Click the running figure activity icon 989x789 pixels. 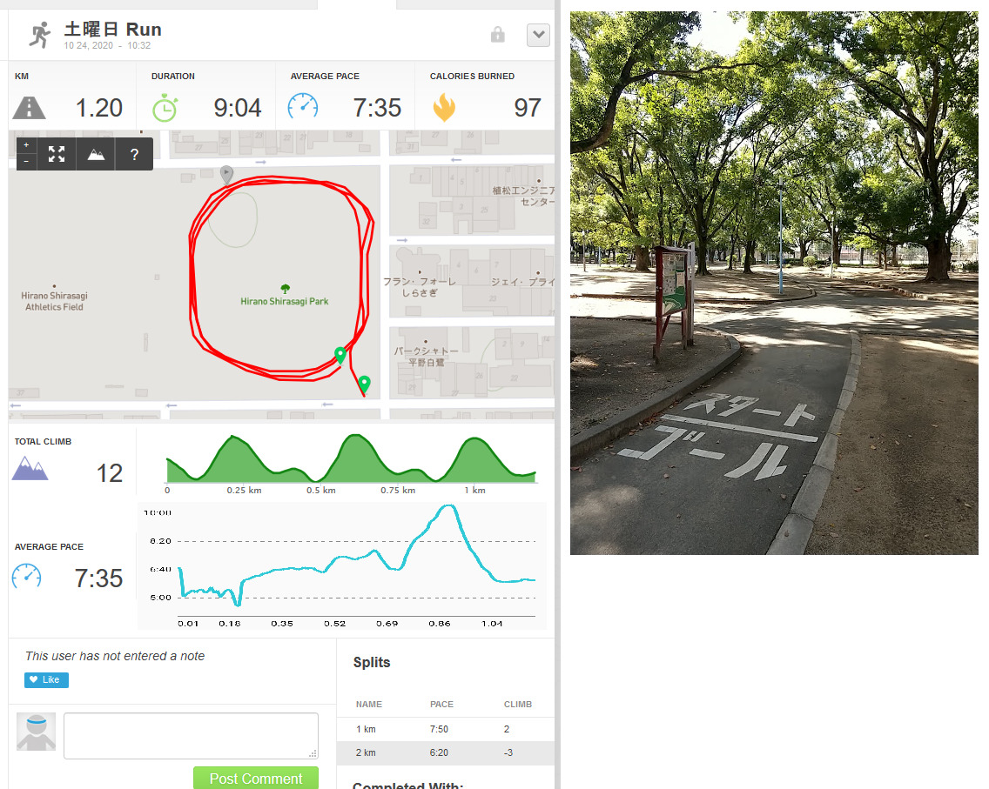point(40,35)
